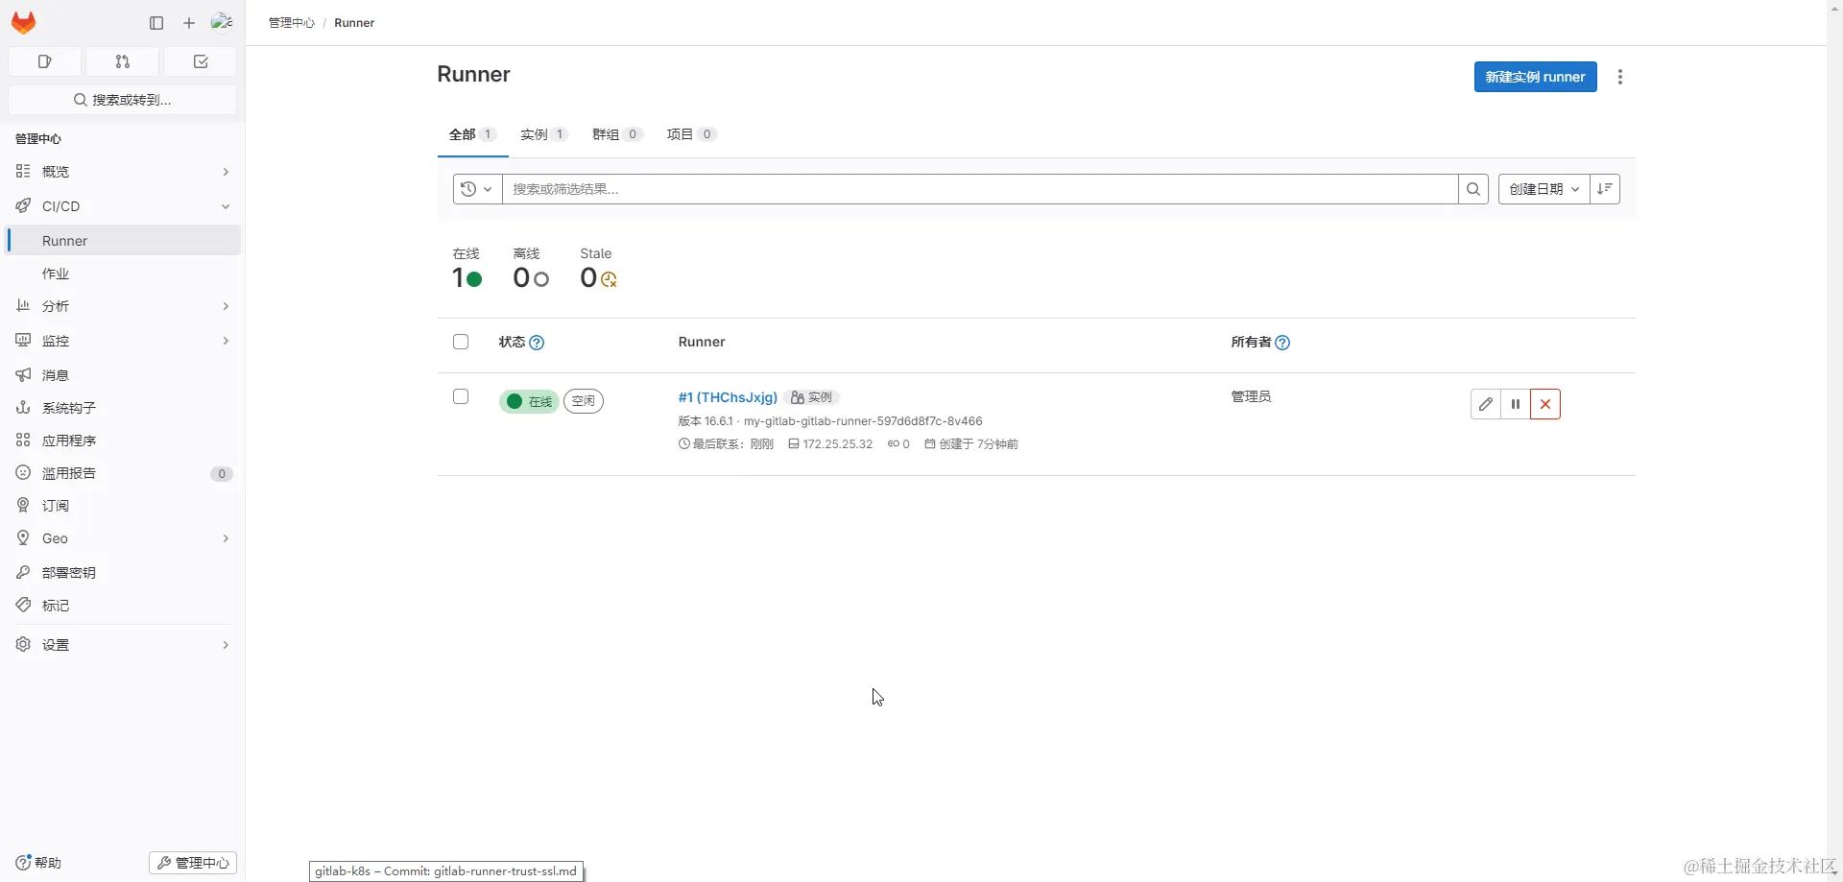Open runner link #1 (THChsJxjg)
Screen dimensions: 1843x882
(728, 397)
